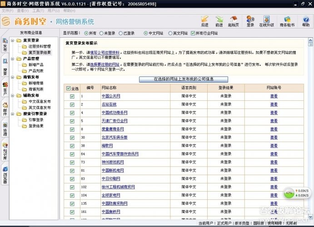The image size is (314, 227).
Task: Click the 登录 login toolbar icon
Action: [x=250, y=21]
